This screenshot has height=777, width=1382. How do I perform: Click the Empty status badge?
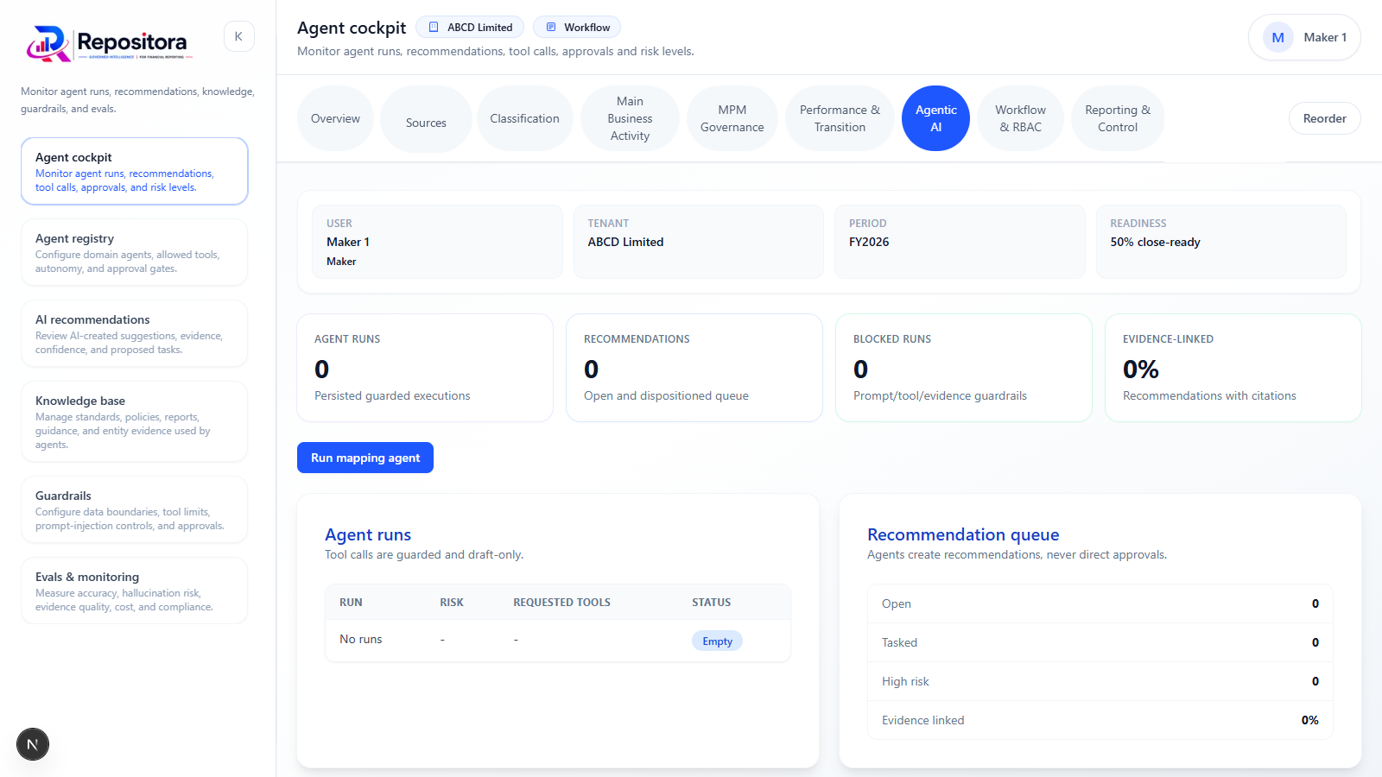[717, 641]
